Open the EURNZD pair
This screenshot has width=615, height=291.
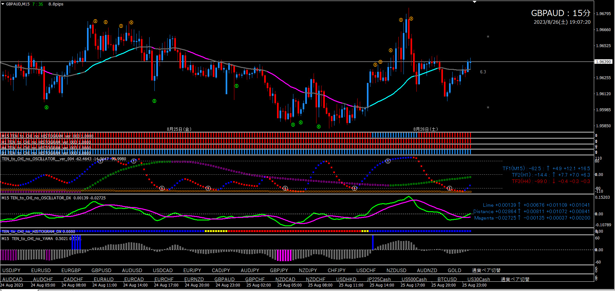coord(194,279)
